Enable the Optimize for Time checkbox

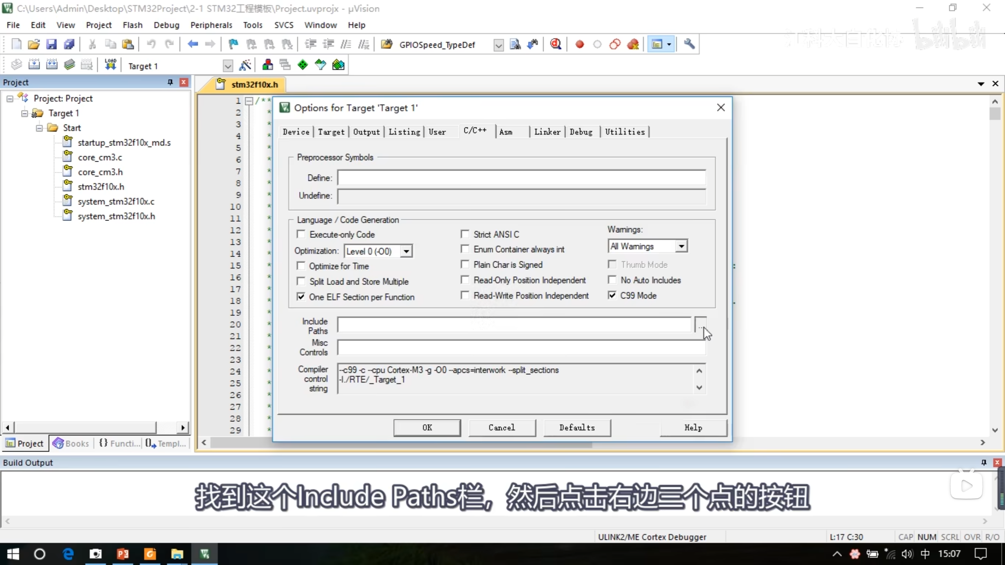point(301,266)
